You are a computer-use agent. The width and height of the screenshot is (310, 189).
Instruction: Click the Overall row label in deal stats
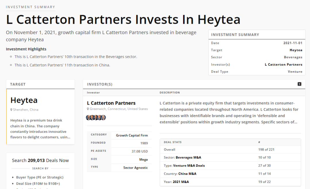(x=169, y=149)
